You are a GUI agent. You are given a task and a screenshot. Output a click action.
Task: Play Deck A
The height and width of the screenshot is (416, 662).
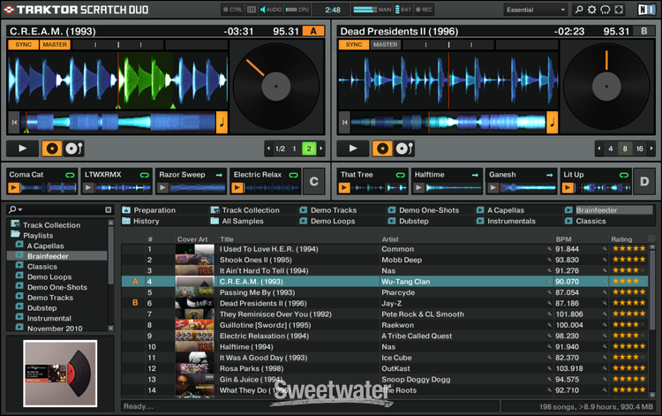22,148
